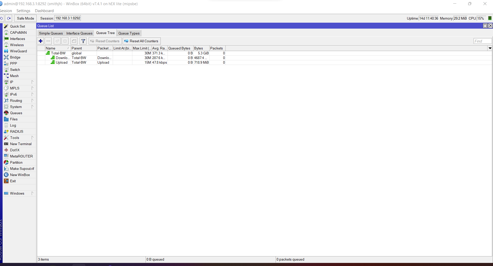Open the filter funnel tool
The width and height of the screenshot is (493, 266).
point(83,41)
